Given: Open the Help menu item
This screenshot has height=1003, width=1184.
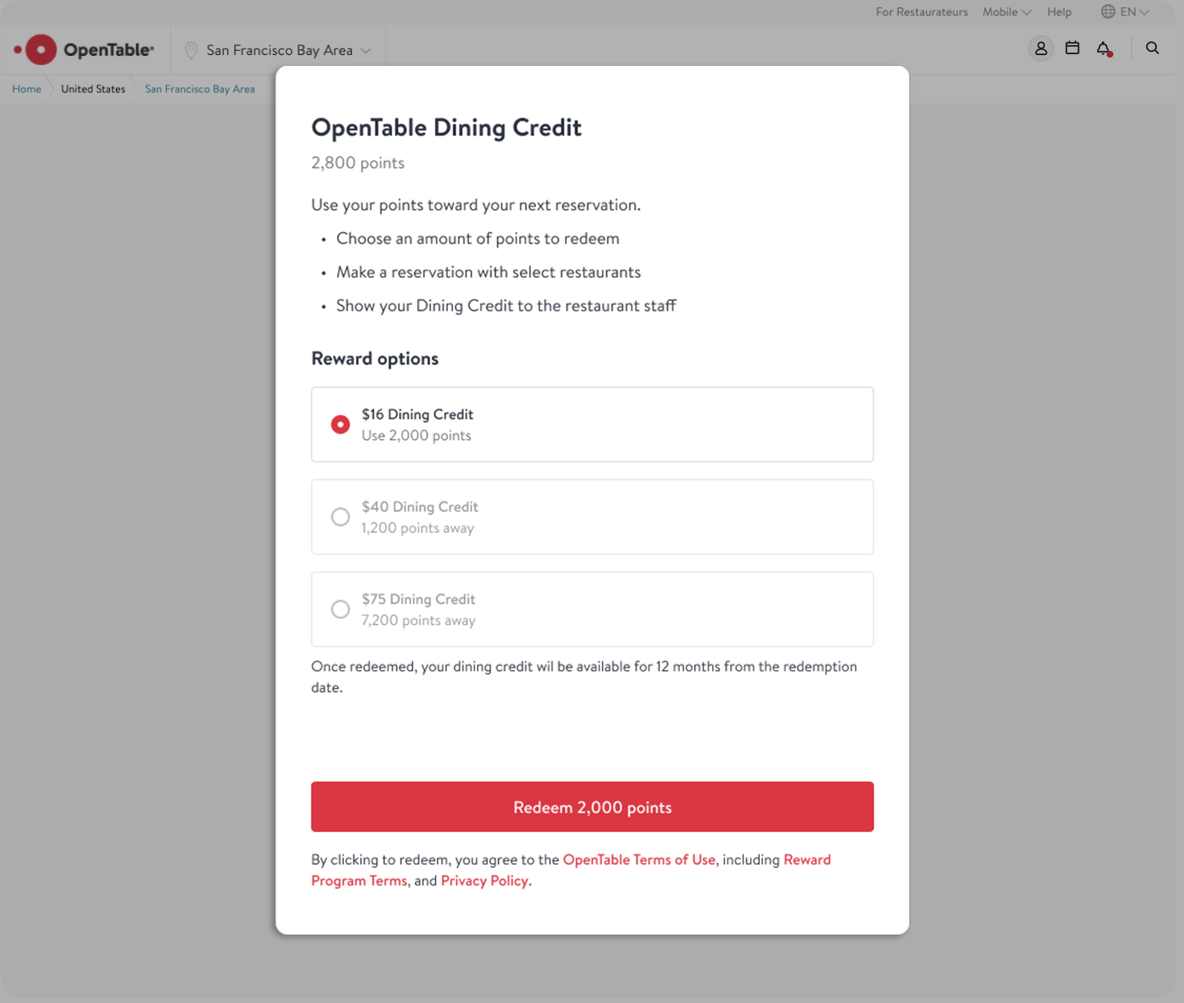Looking at the screenshot, I should 1059,12.
